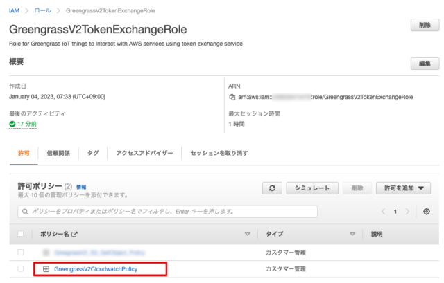Open the 許可を追加 dropdown
Screen dimensions: 444x283
(403, 188)
